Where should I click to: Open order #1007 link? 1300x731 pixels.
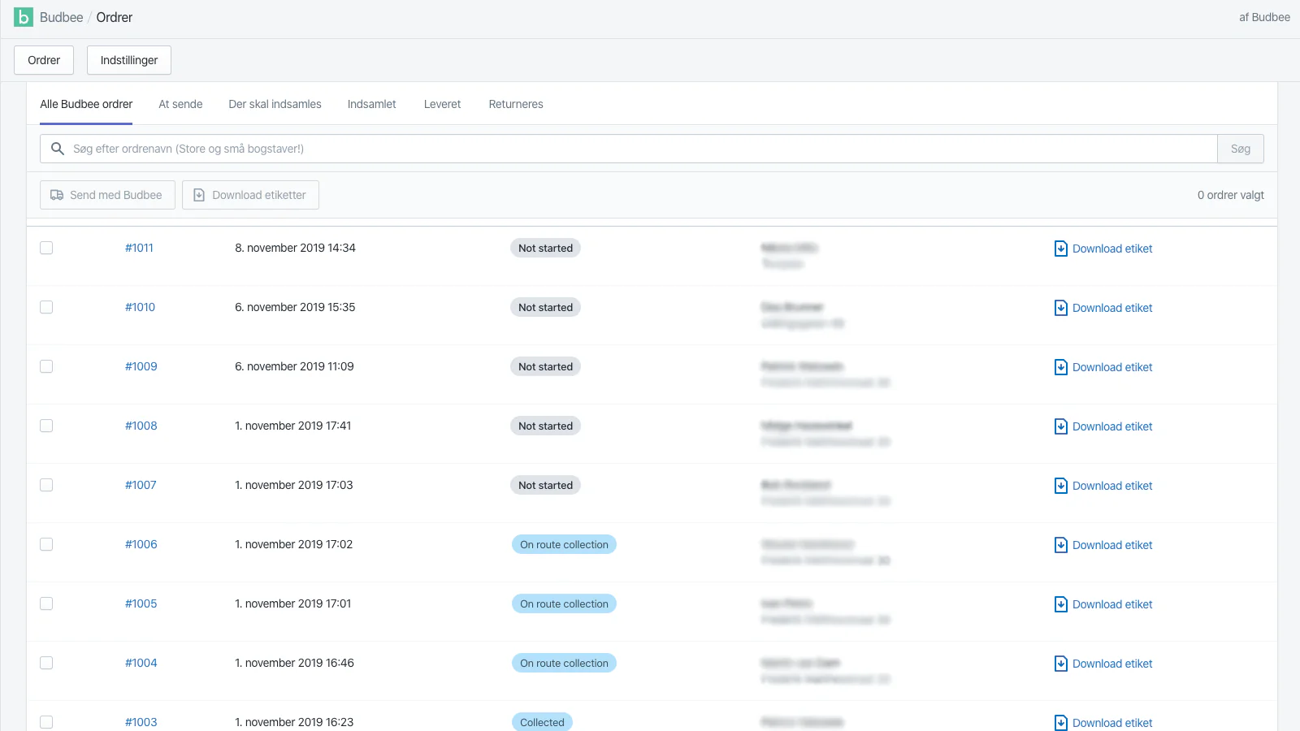point(141,485)
